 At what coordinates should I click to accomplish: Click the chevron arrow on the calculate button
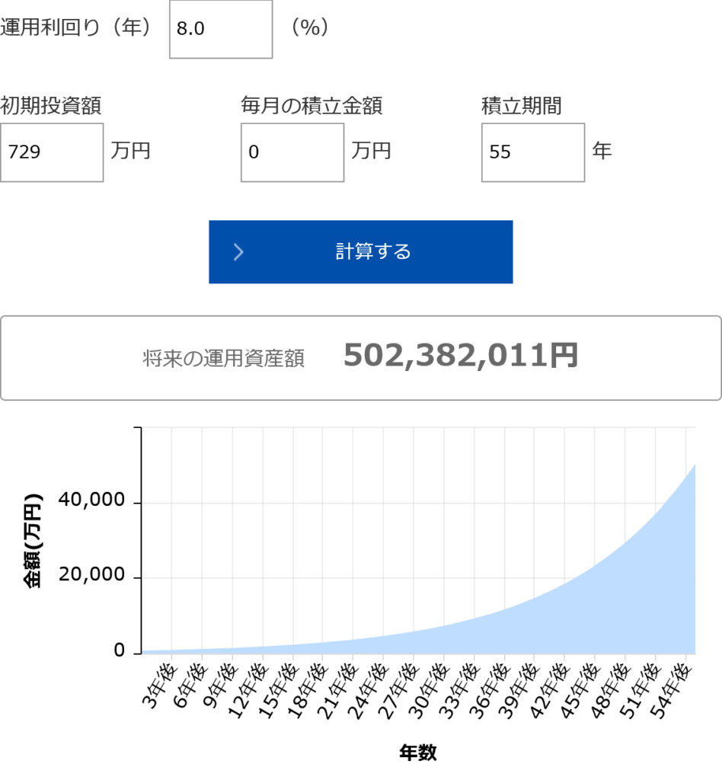[x=238, y=252]
